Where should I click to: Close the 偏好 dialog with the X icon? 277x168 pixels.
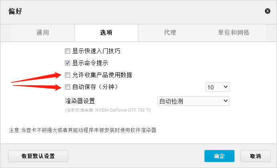click(x=267, y=11)
